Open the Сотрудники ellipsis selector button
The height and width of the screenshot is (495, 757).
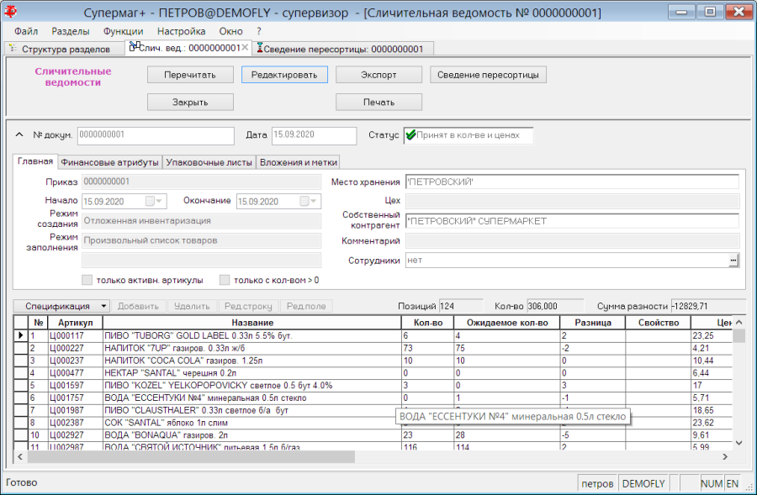click(733, 261)
